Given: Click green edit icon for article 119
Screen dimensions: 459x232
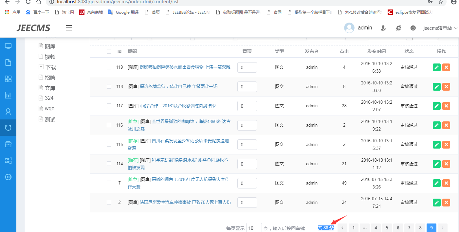Looking at the screenshot, I should (436, 67).
